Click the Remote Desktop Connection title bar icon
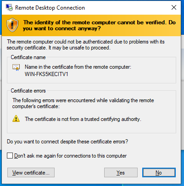The image size is (184, 186). [x=9, y=7]
